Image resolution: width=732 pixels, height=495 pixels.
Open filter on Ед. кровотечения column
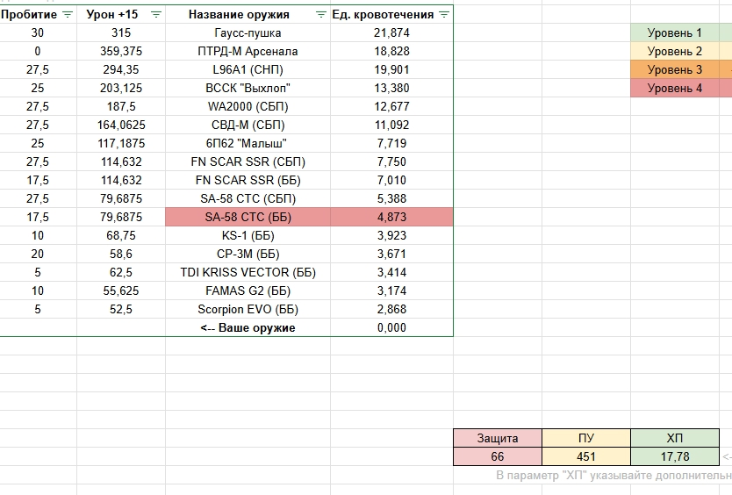[x=444, y=15]
